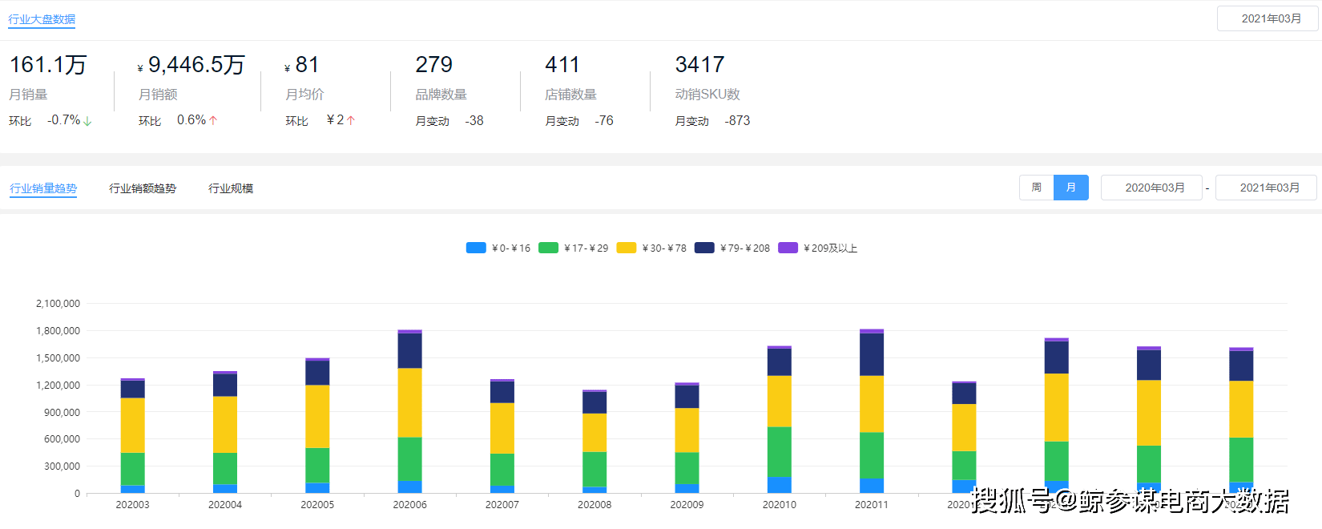
Task: Toggle the ¥17-¥29 green legend swatch
Action: click(x=548, y=248)
